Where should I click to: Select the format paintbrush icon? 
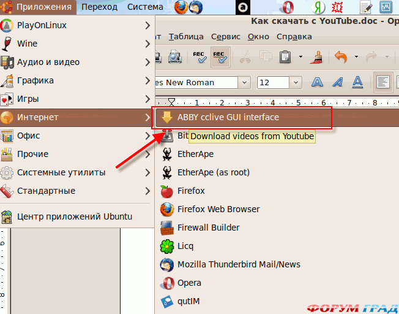point(317,56)
